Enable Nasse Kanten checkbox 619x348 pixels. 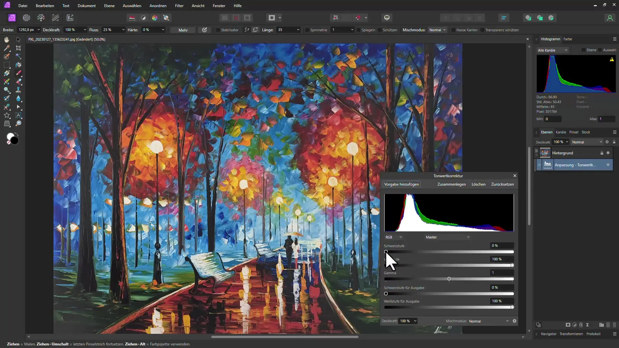pyautogui.click(x=453, y=30)
